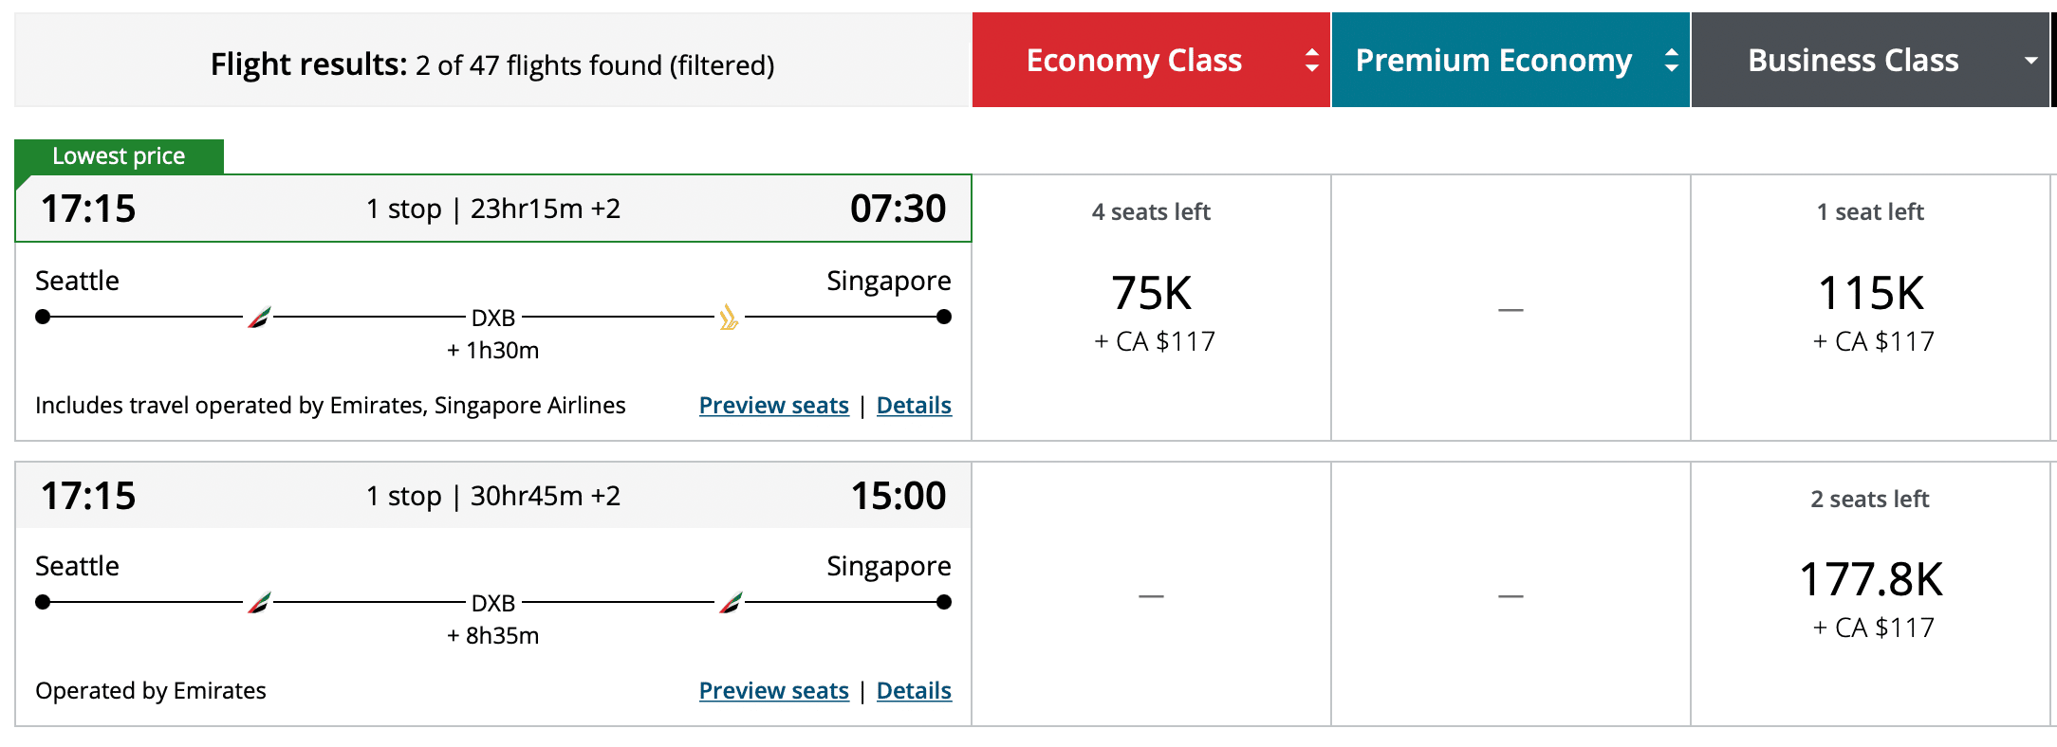
Task: Click first Emirates logo on second flight
Action: 259,603
